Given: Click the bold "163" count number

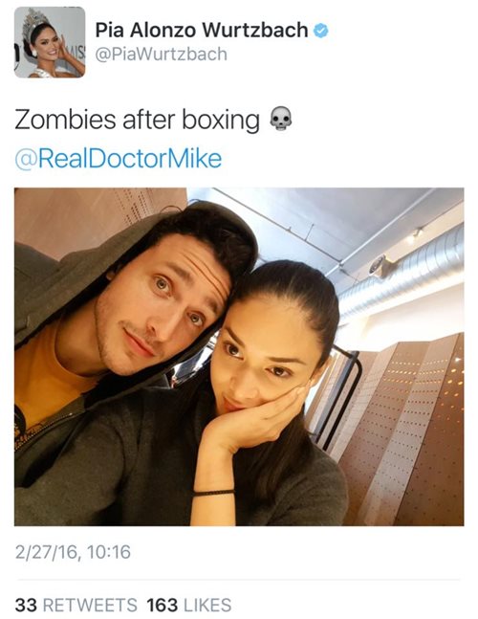Looking at the screenshot, I should click(x=163, y=606).
